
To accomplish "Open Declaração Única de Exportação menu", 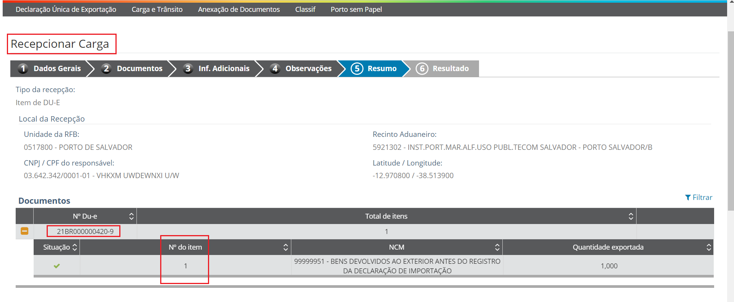I will coord(66,9).
